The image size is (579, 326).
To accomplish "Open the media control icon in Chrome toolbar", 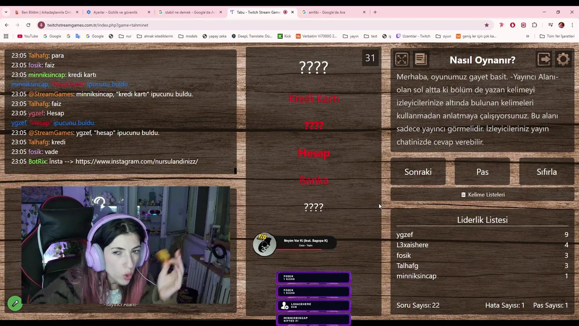I will click(x=551, y=25).
